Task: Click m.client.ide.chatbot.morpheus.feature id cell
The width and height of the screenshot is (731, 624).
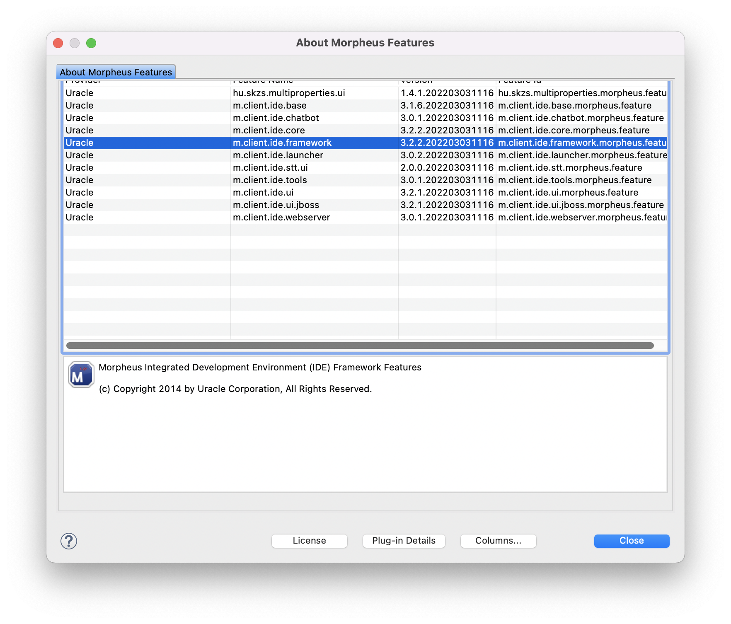Action: tap(581, 118)
